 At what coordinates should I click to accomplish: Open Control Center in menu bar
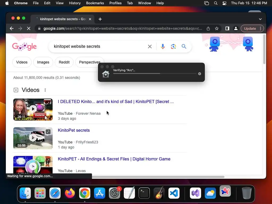click(224, 3)
